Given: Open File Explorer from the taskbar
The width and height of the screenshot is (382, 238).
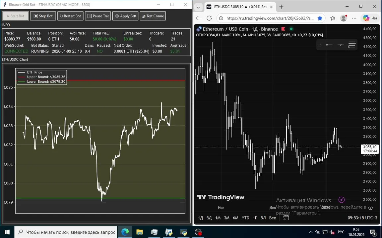Looking at the screenshot, I should coord(140,232).
